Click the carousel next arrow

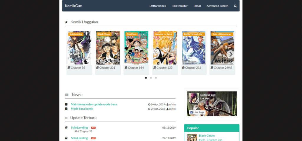tap(231, 54)
